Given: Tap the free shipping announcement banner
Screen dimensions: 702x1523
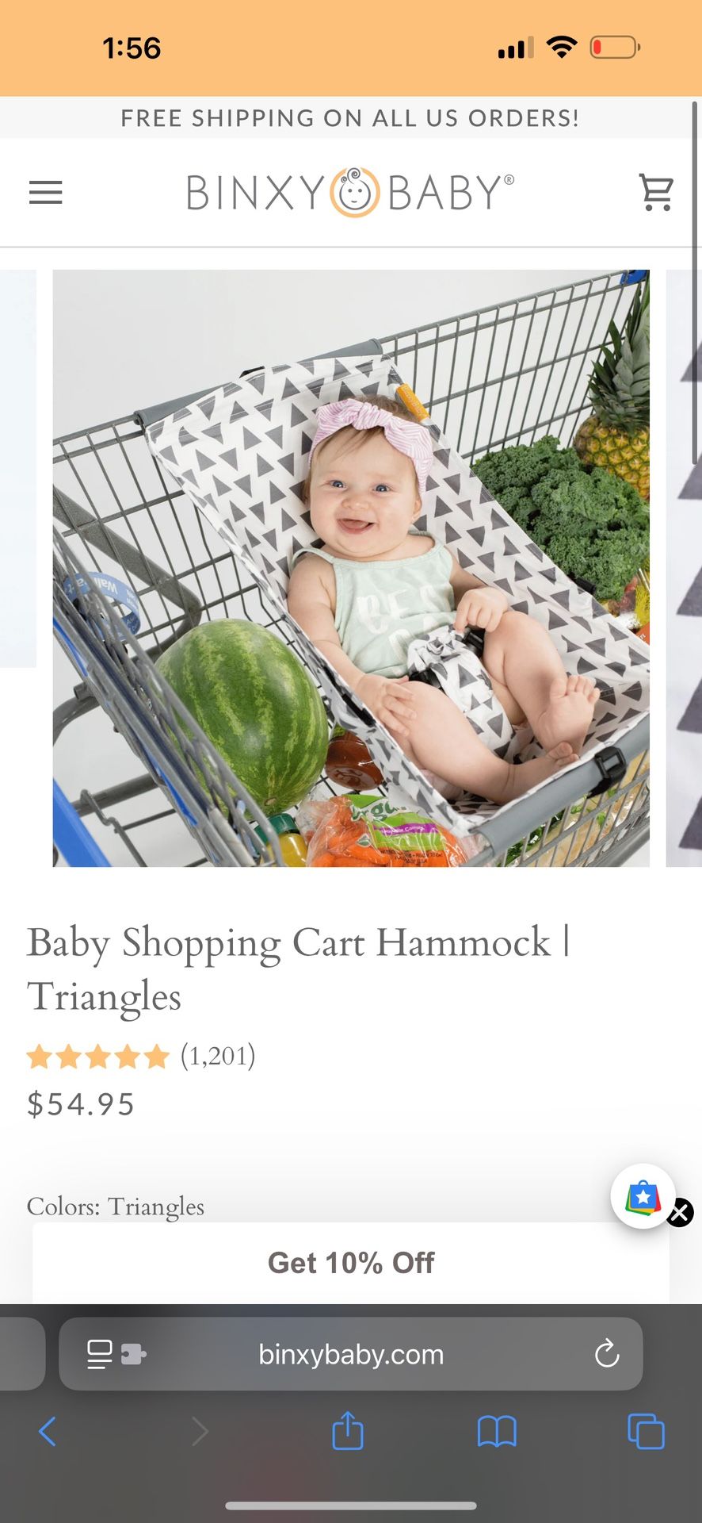Looking at the screenshot, I should [350, 118].
